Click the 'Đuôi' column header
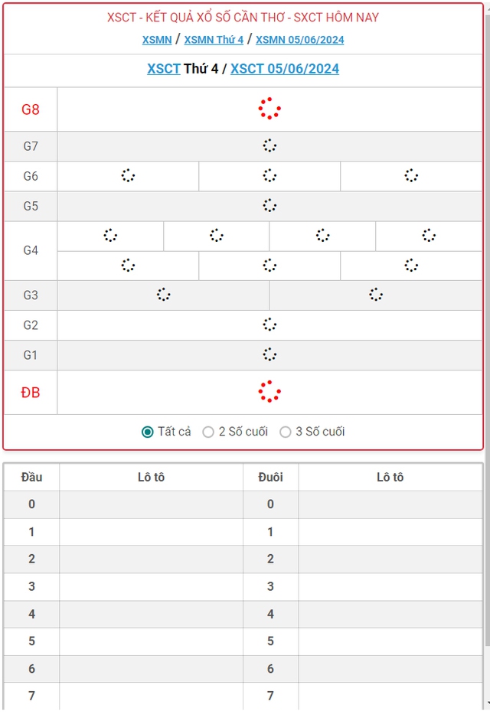 270,477
